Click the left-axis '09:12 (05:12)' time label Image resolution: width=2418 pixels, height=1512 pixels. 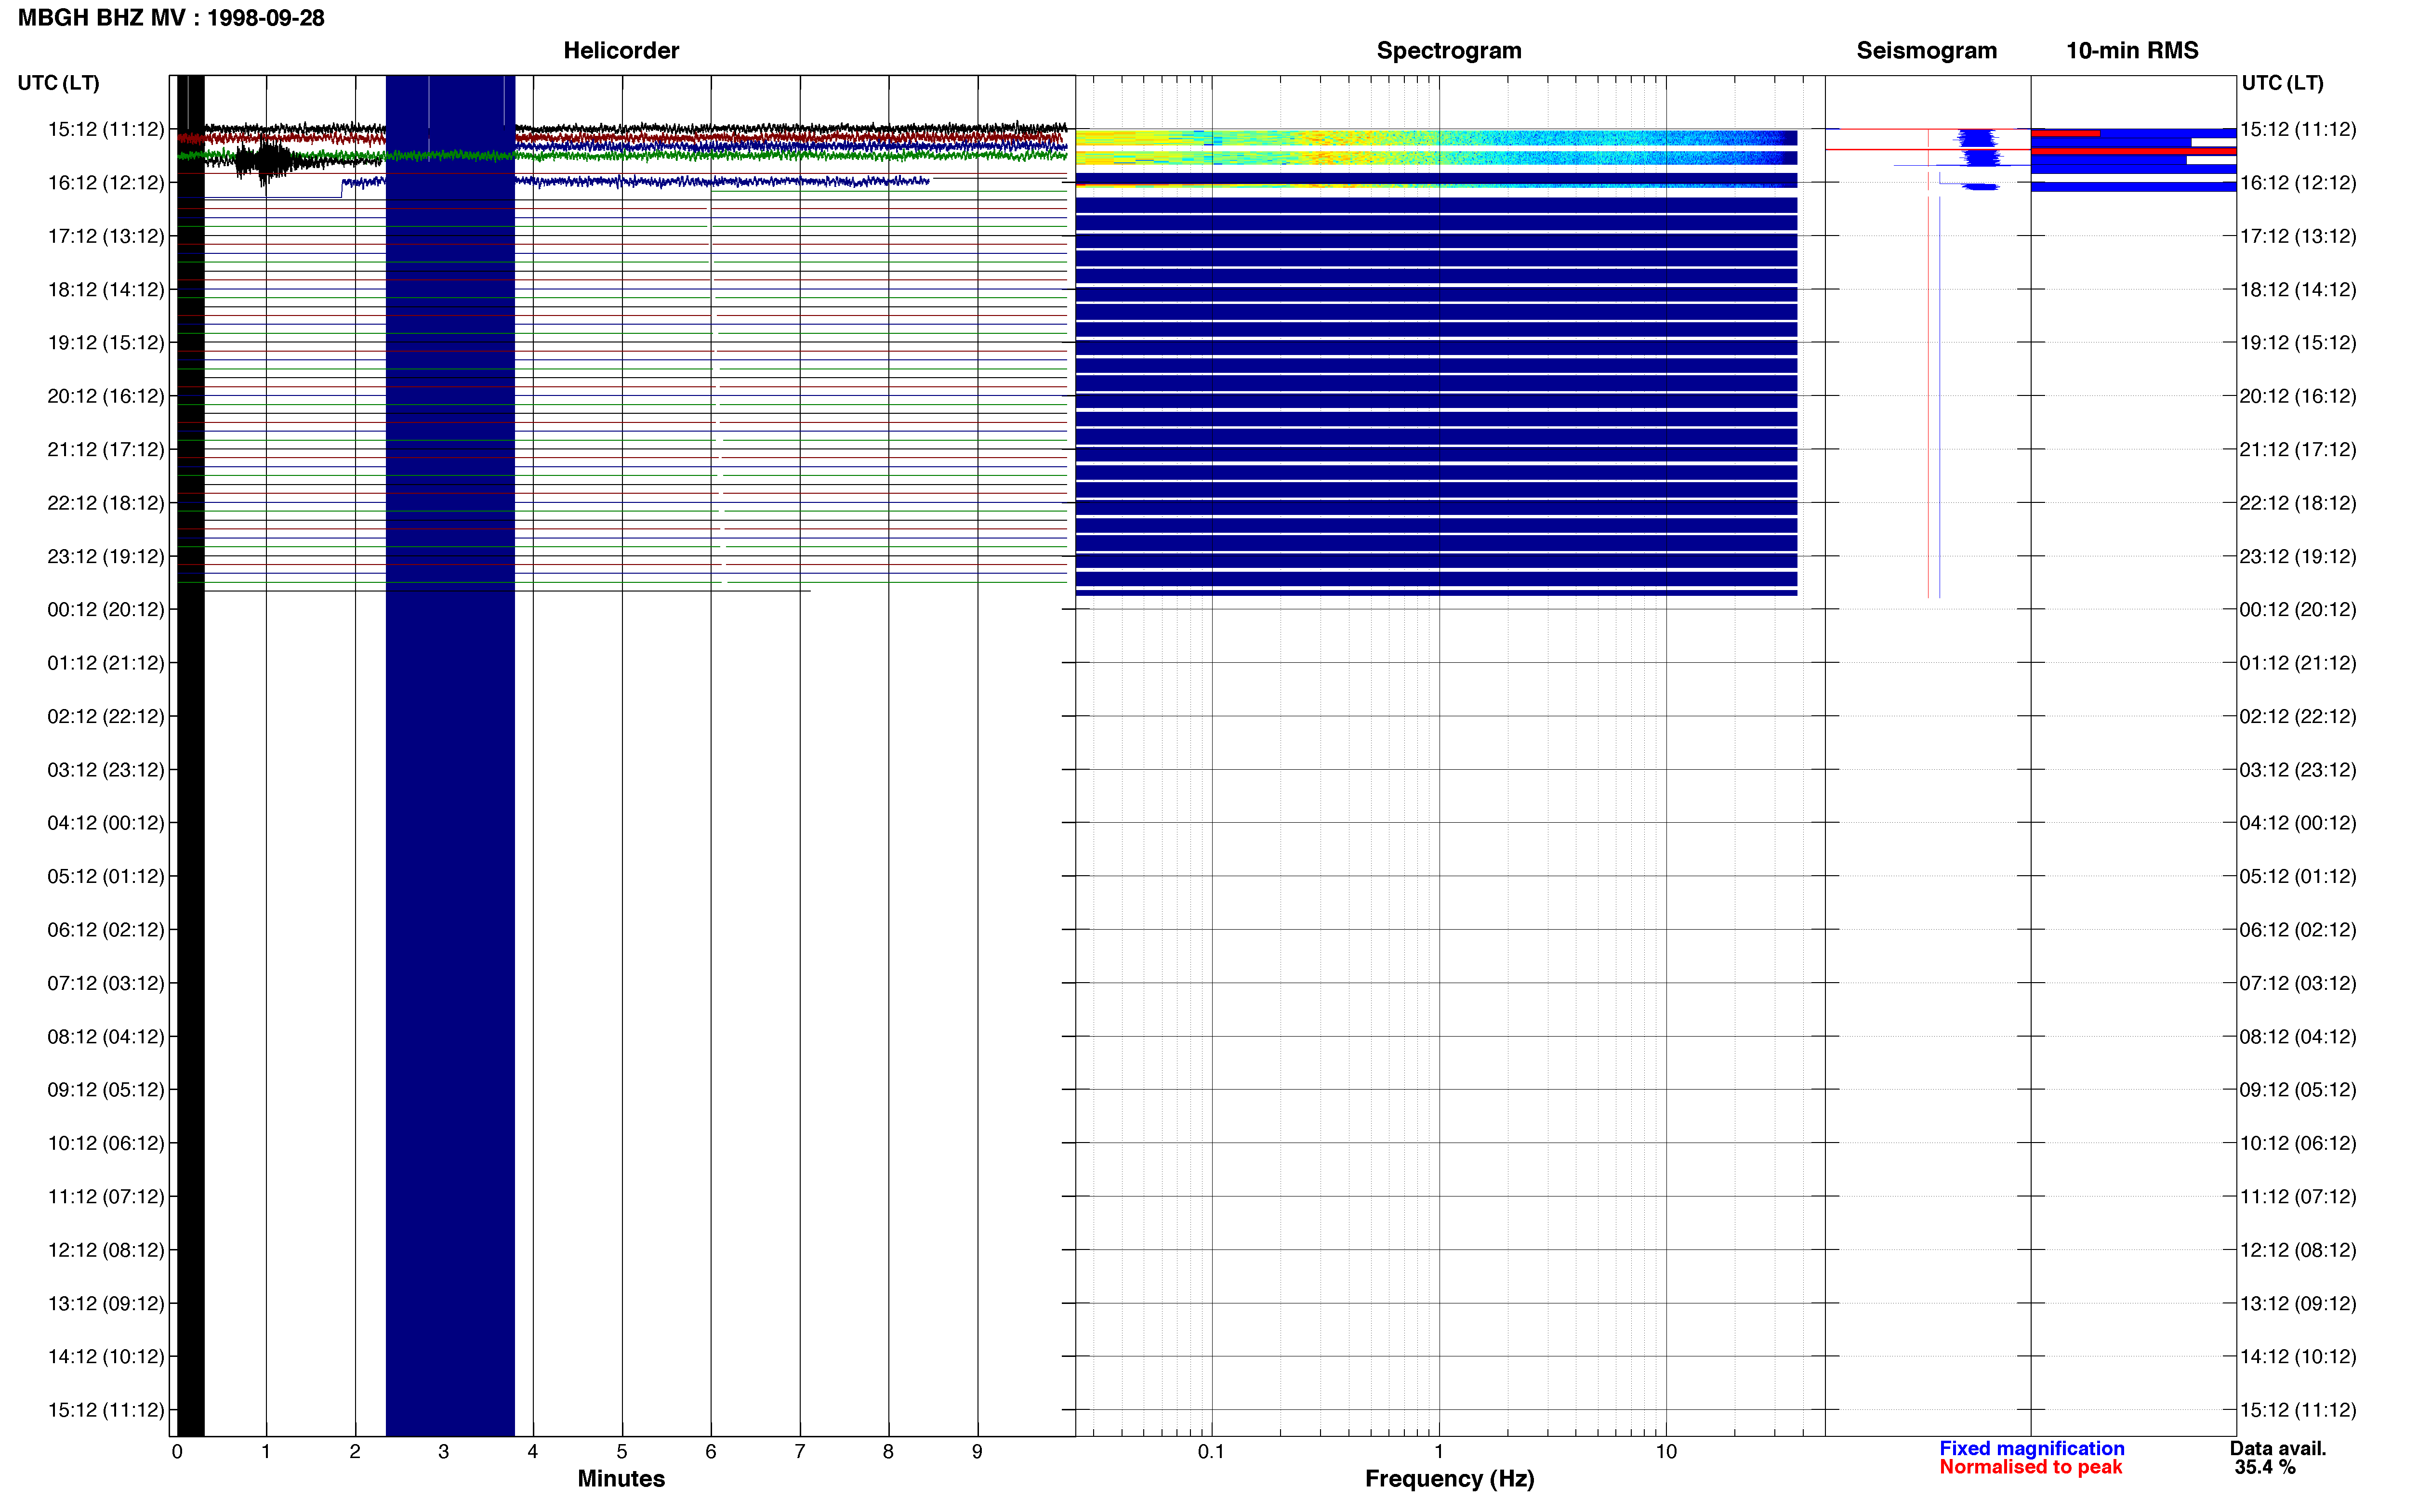click(106, 1090)
